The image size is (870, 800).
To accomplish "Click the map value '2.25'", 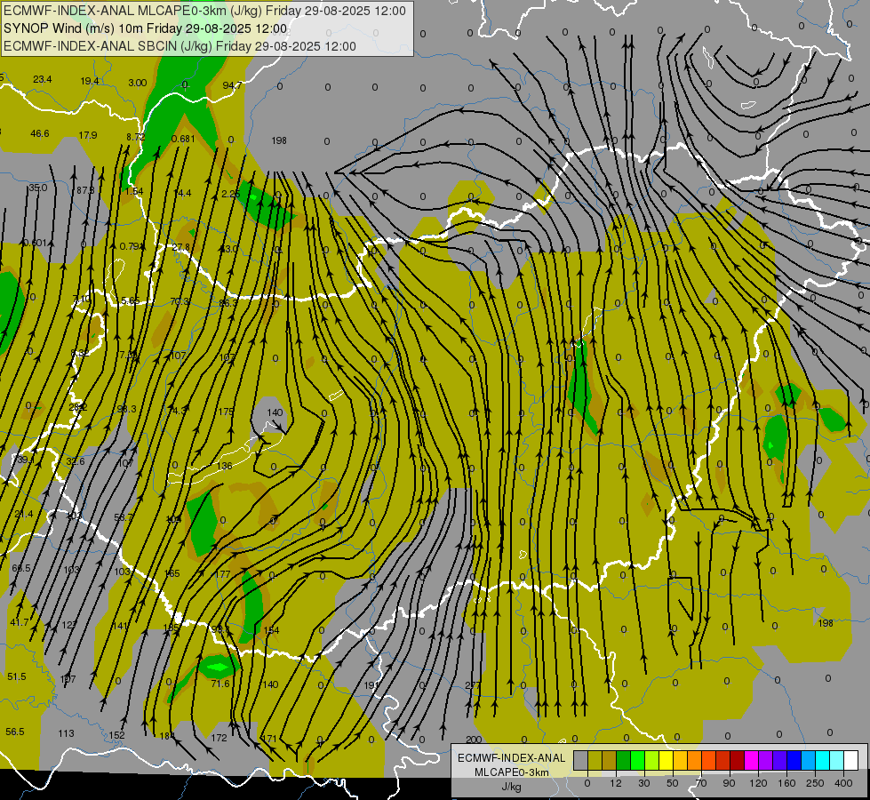I will pyautogui.click(x=229, y=194).
